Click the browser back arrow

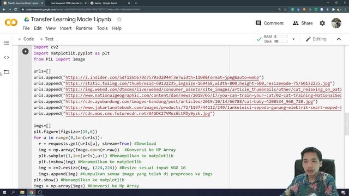click(4, 10)
